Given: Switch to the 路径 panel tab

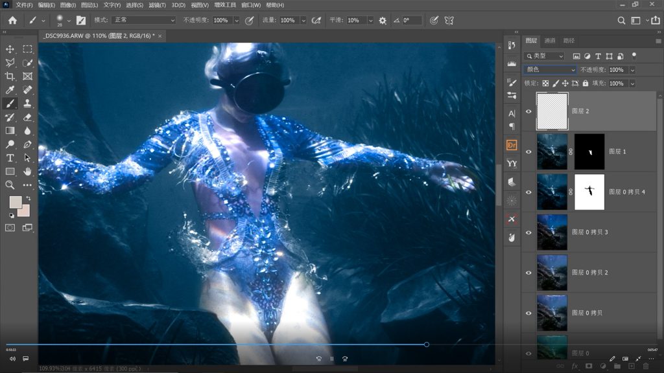Looking at the screenshot, I should click(569, 41).
